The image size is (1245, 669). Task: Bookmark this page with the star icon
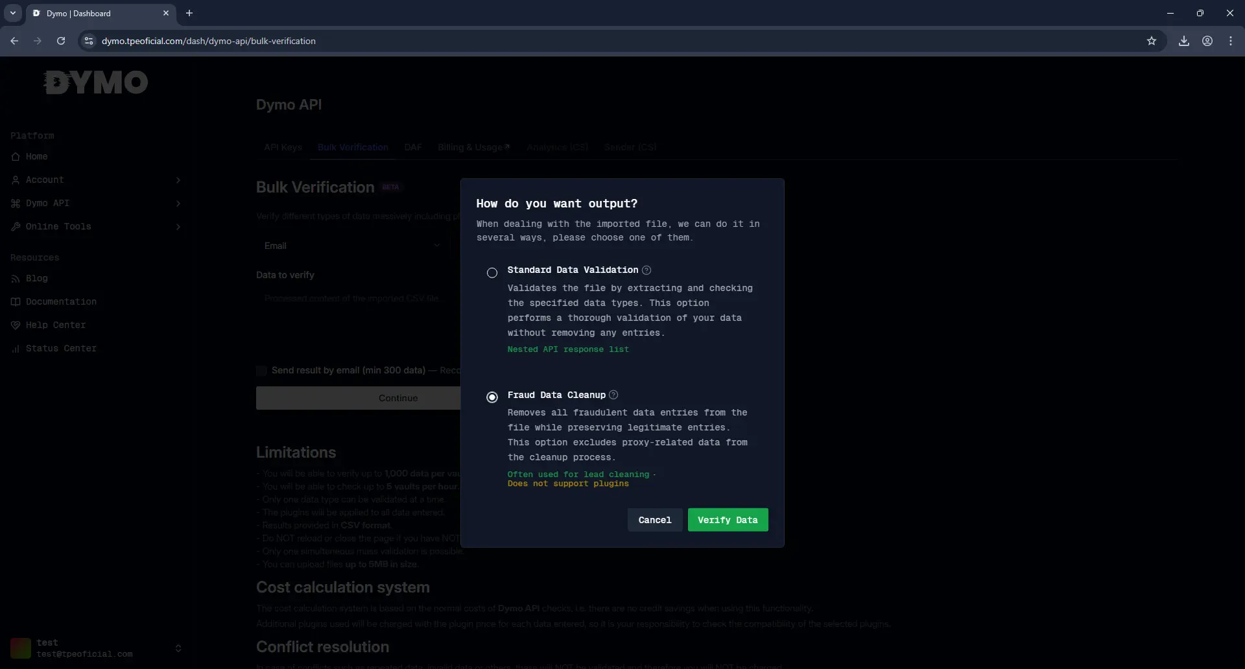pos(1151,41)
